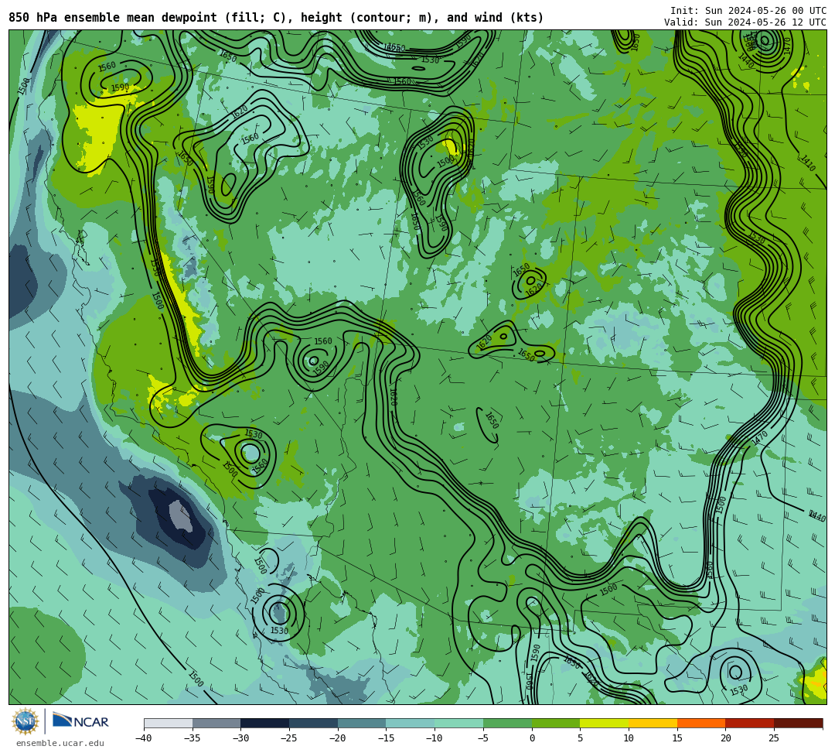This screenshot has width=835, height=753.
Task: Select the 850 hPa ensemble mean dewpoint title
Action: coord(276,18)
